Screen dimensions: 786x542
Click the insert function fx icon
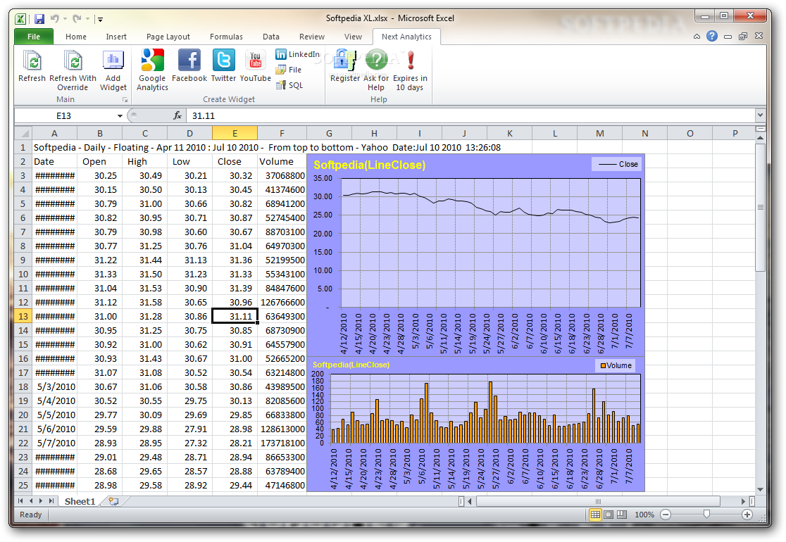[177, 115]
